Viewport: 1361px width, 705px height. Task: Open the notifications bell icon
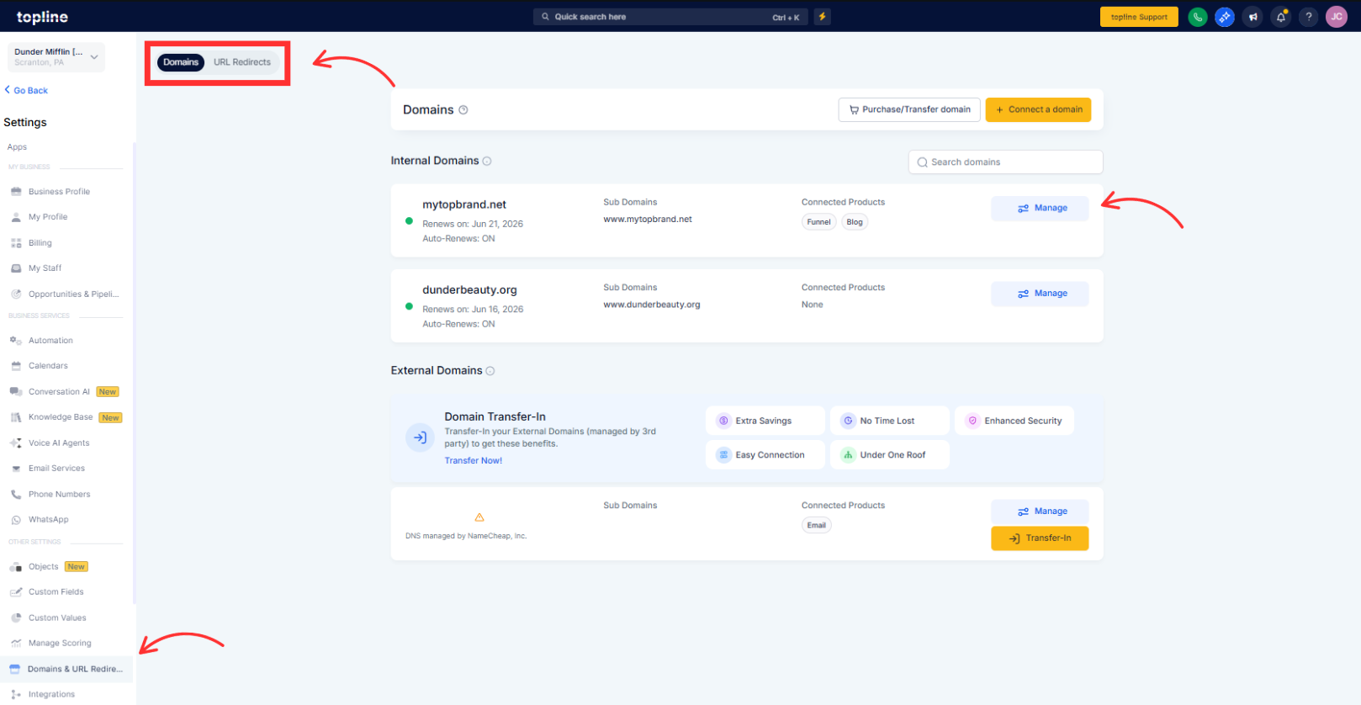pos(1281,17)
